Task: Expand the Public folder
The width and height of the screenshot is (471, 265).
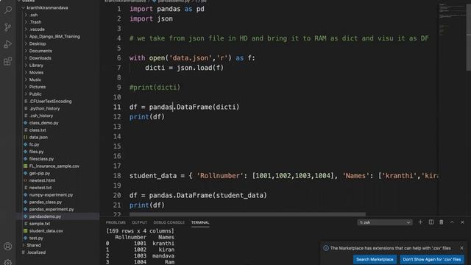Action: click(35, 94)
